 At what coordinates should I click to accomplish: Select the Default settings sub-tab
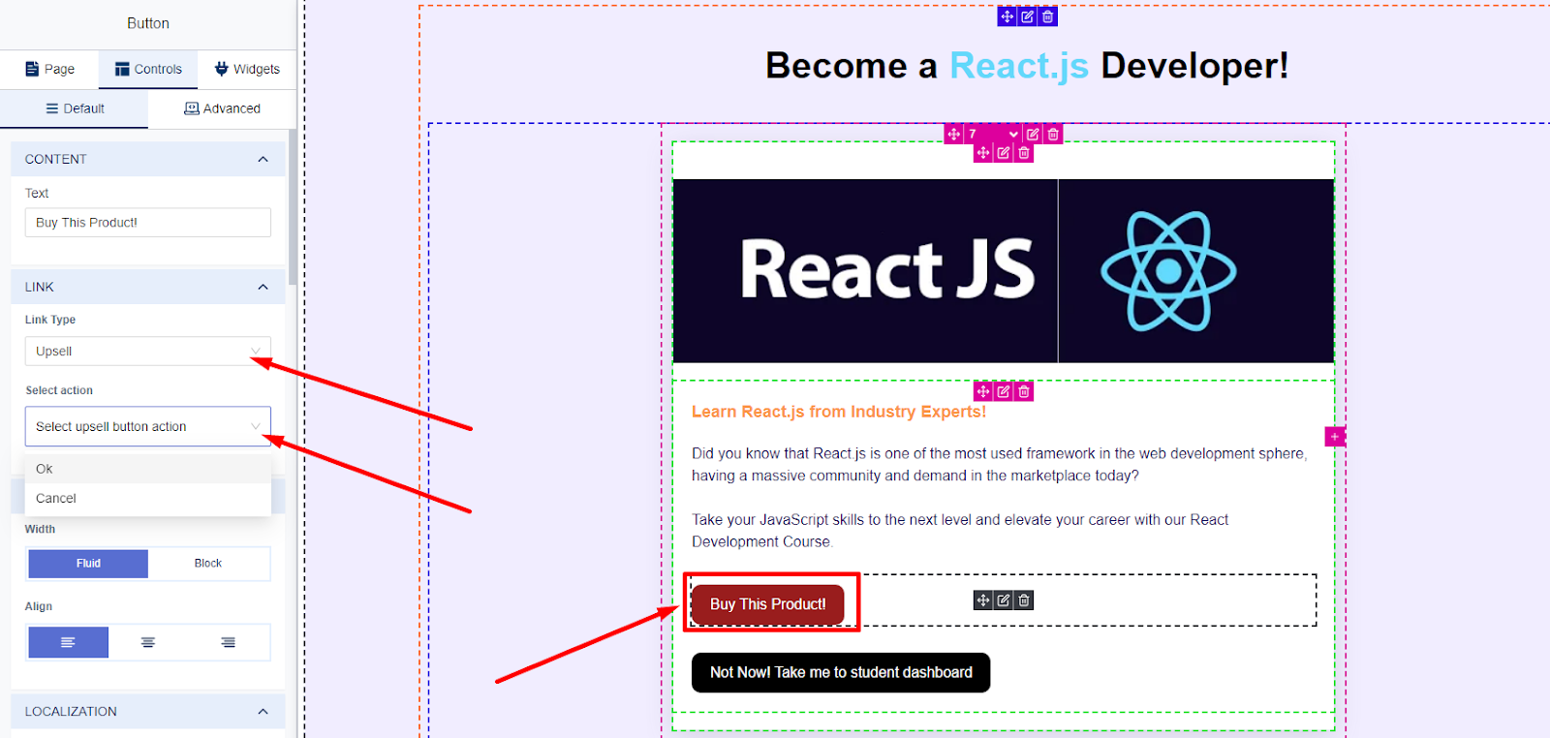[75, 108]
